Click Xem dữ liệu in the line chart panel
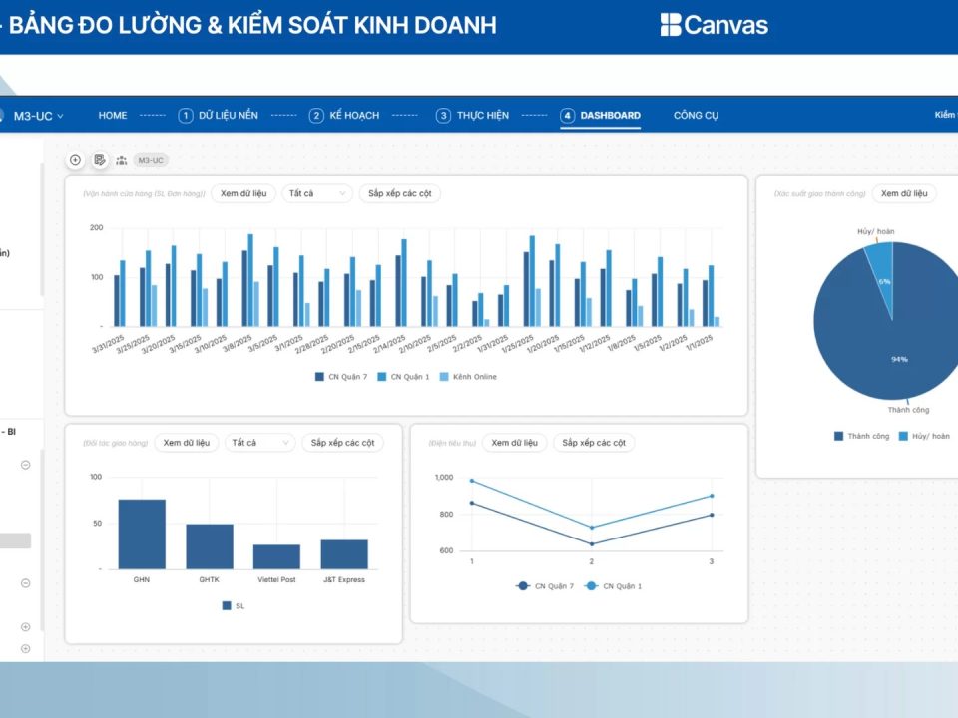This screenshot has width=958, height=718. [x=515, y=443]
